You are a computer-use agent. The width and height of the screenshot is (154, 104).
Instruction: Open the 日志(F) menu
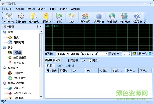tap(8, 9)
